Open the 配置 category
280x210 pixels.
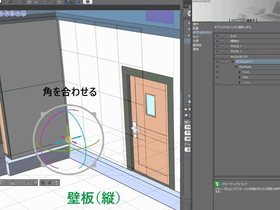(x=196, y=28)
